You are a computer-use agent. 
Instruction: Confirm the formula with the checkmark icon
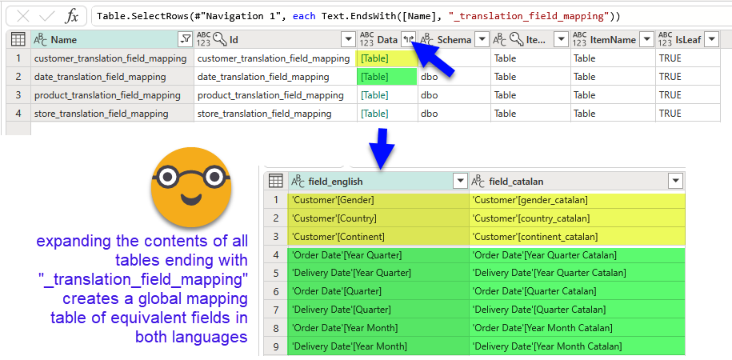pos(47,16)
